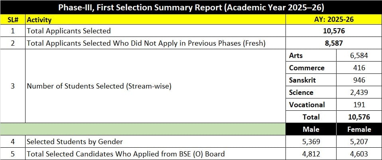Viewport: 382px width, 160px height.
Task: Select the Sanskrit stream label
Action: click(x=302, y=80)
